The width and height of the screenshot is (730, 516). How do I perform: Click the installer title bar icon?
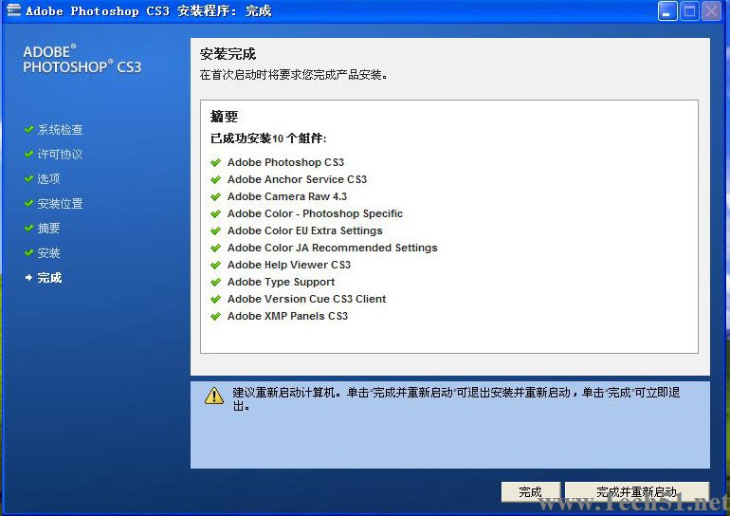[x=14, y=9]
